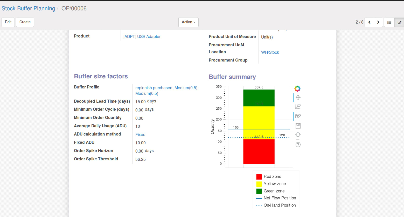Open the chart help icon
Viewport: 404px width, 217px height.
(298, 145)
